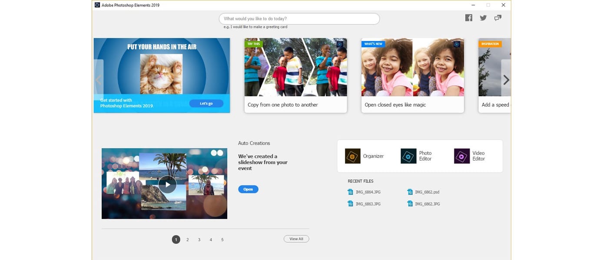Viewport: 603px width, 260px height.
Task: Go to Auto Creations page 1
Action: click(176, 240)
